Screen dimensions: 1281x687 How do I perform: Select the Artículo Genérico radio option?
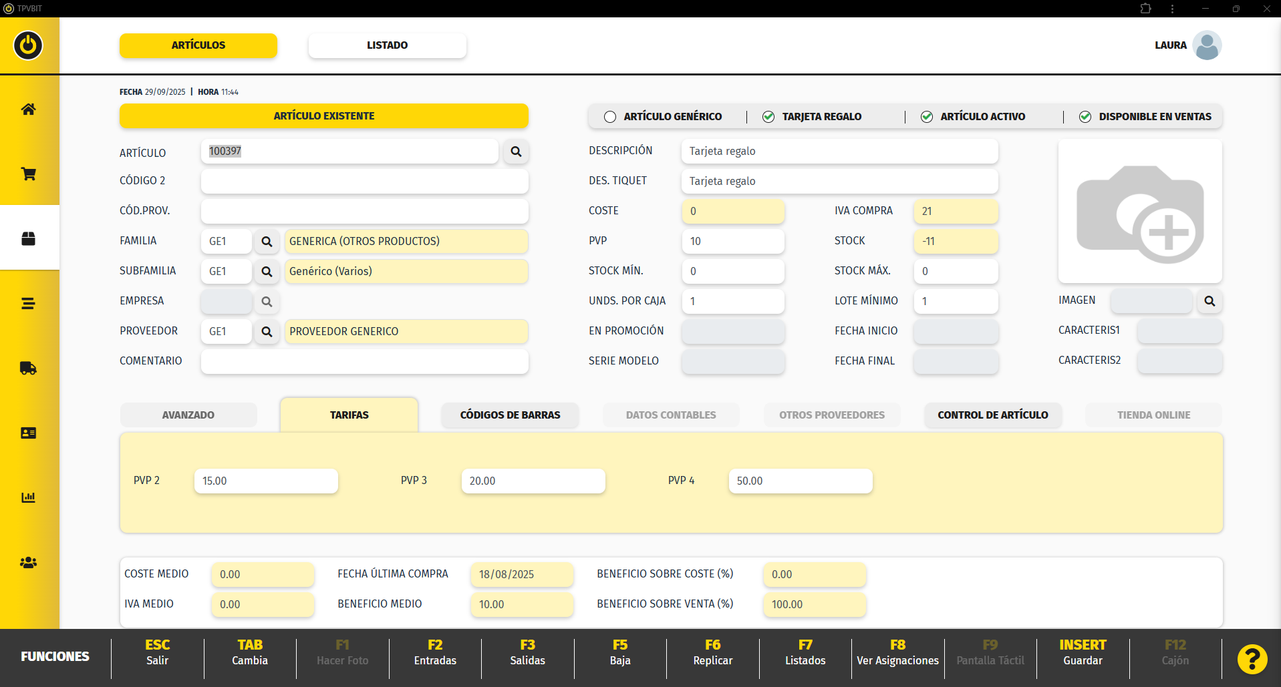(610, 117)
